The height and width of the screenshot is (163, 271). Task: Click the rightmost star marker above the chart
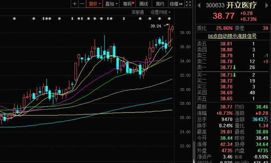169,19
